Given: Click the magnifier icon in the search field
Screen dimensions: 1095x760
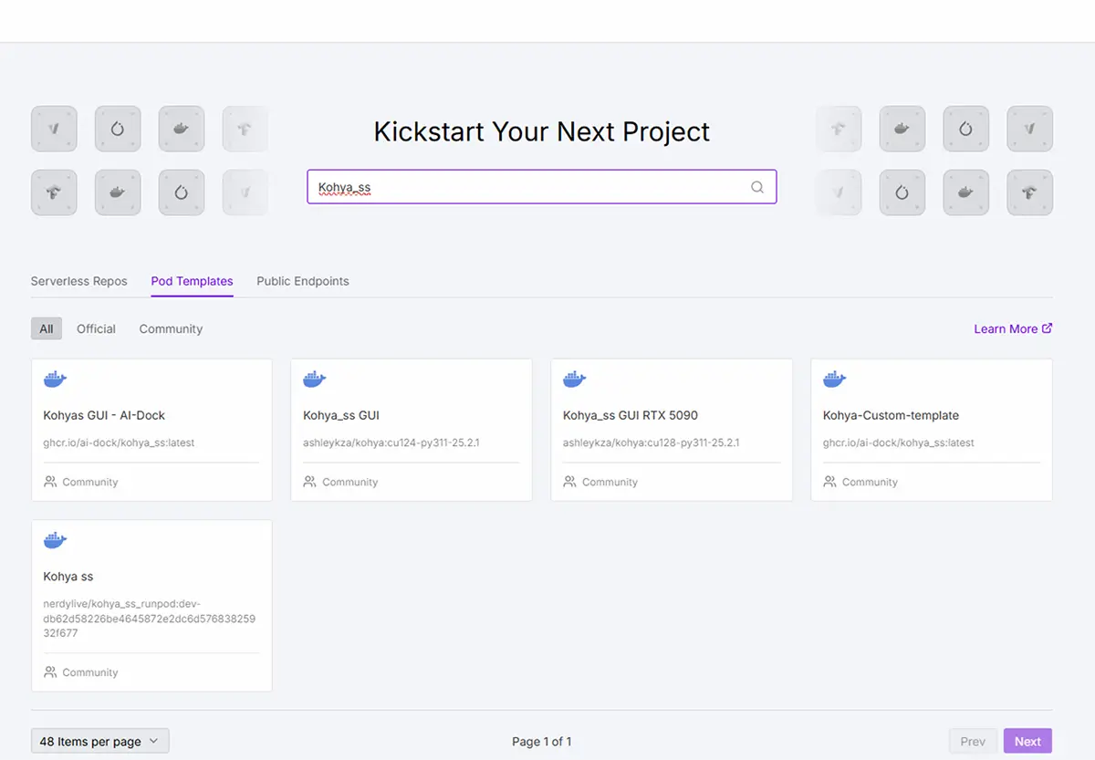Looking at the screenshot, I should (x=757, y=187).
